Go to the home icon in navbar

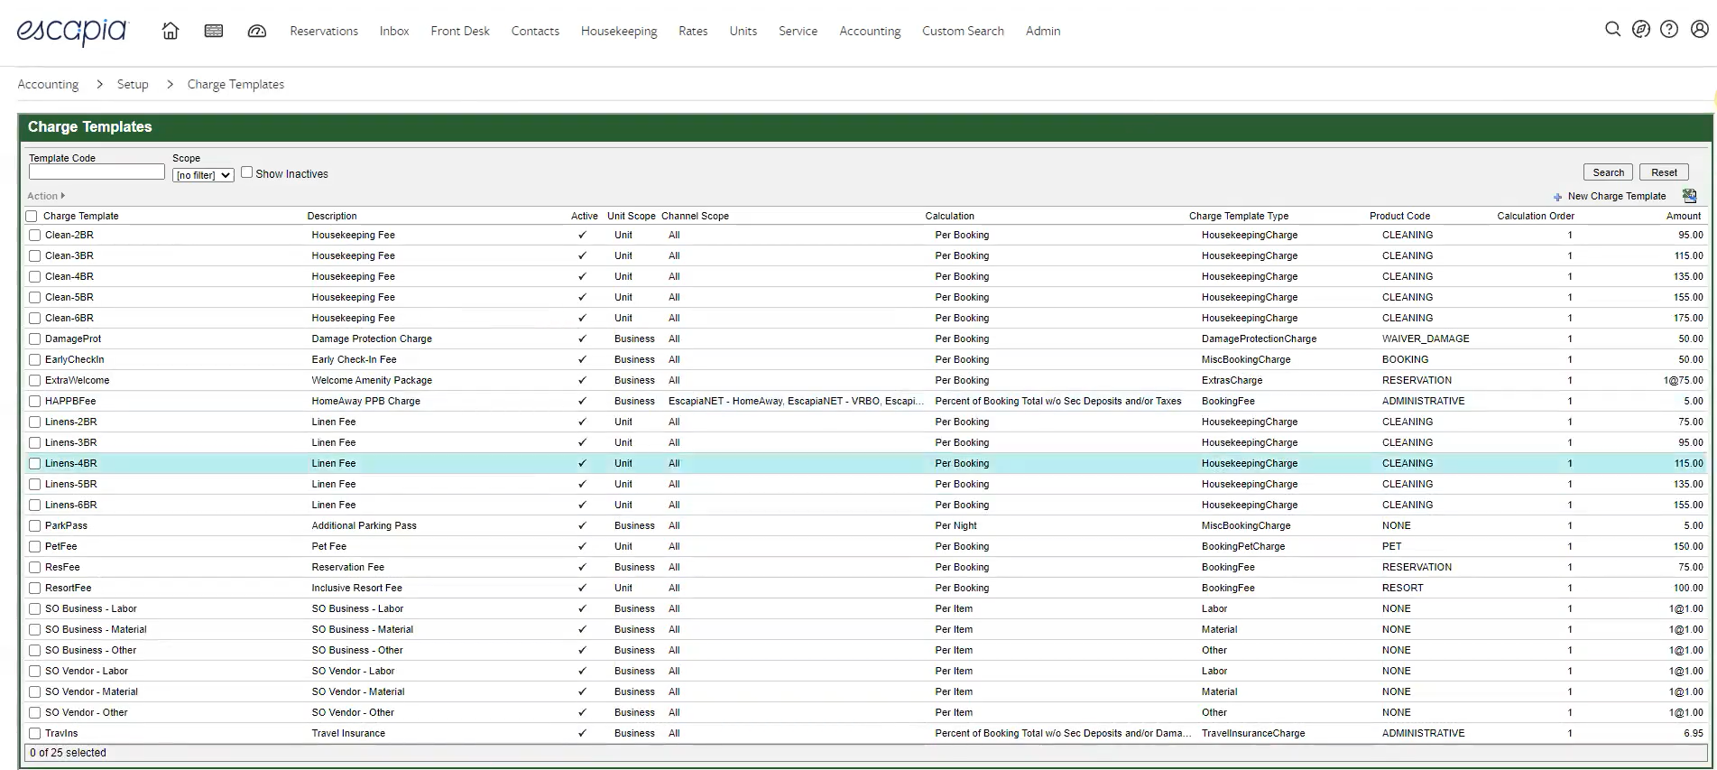[x=170, y=31]
